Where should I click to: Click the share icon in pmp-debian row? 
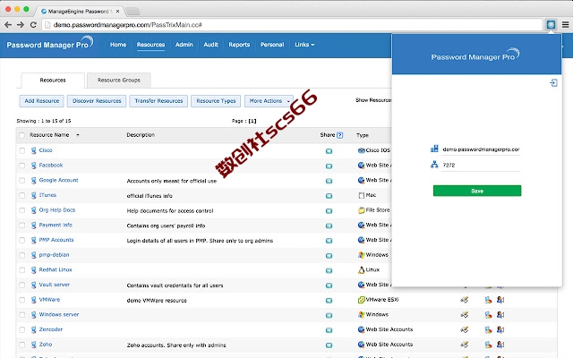pos(329,256)
